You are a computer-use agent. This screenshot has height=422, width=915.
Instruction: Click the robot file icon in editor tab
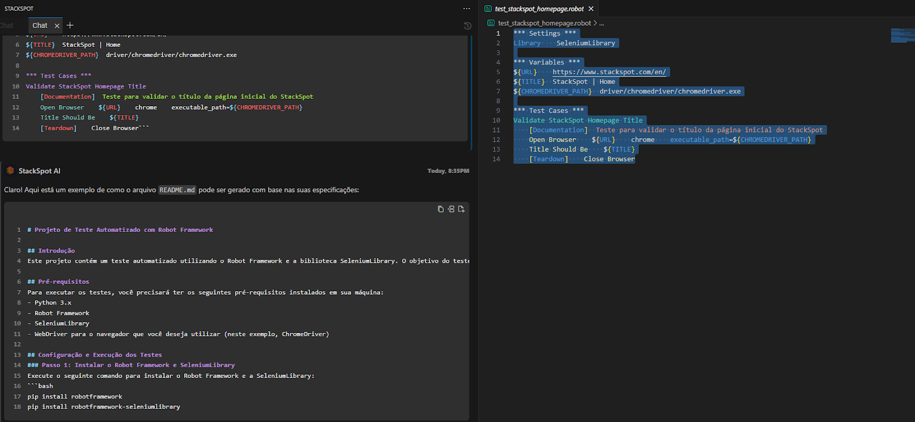pyautogui.click(x=488, y=9)
